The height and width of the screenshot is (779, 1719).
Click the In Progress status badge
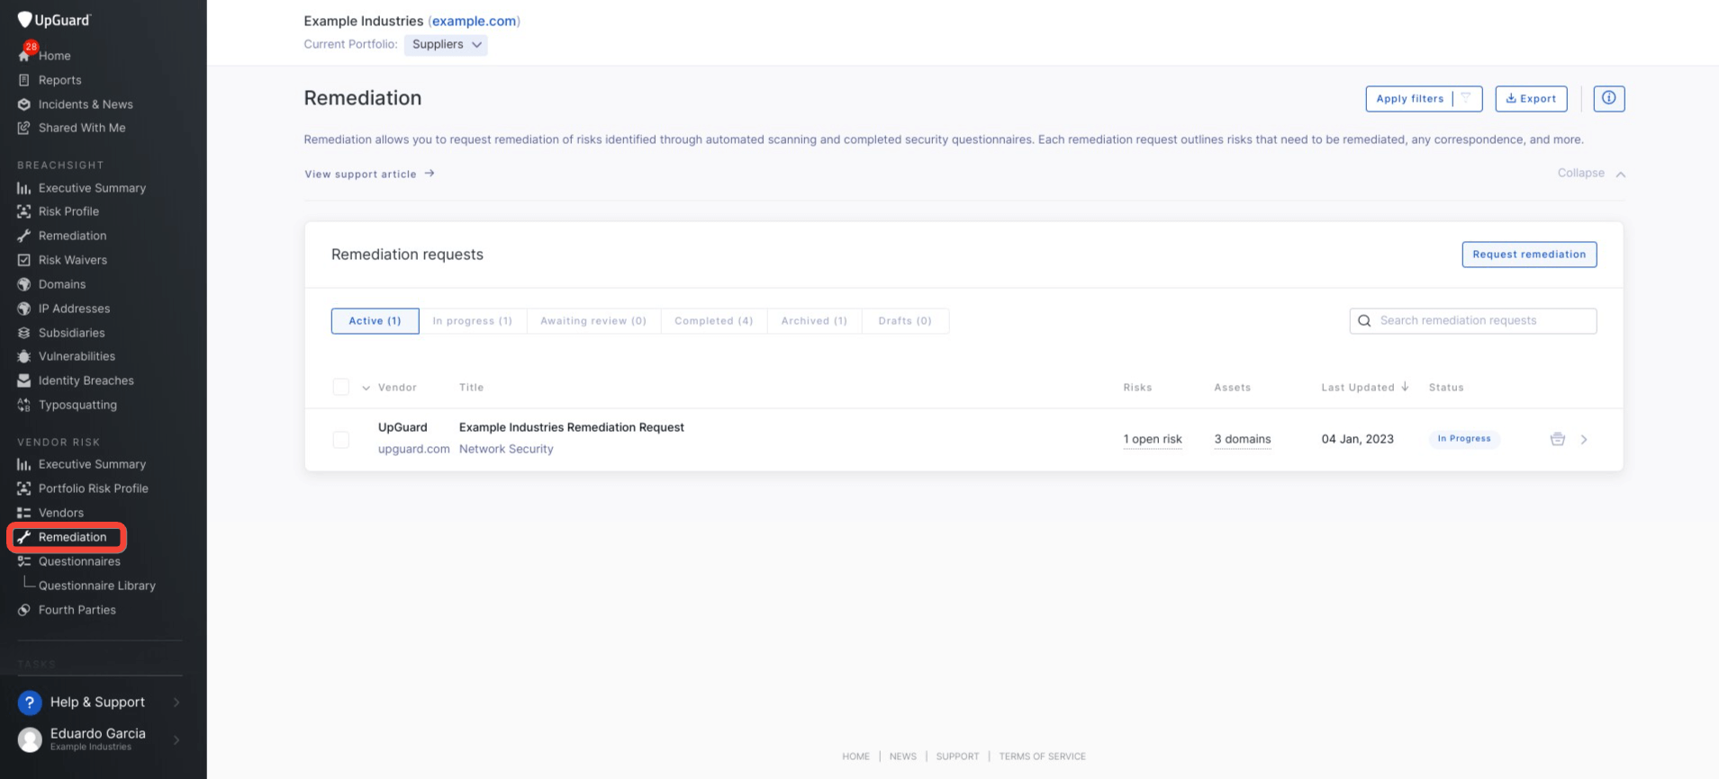pyautogui.click(x=1464, y=439)
